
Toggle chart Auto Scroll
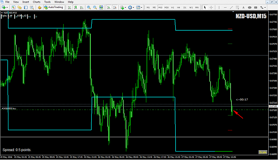click(x=109, y=8)
